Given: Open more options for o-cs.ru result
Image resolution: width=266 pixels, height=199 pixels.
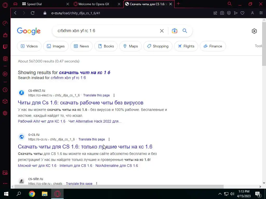Looking at the screenshot, I should [109, 139].
